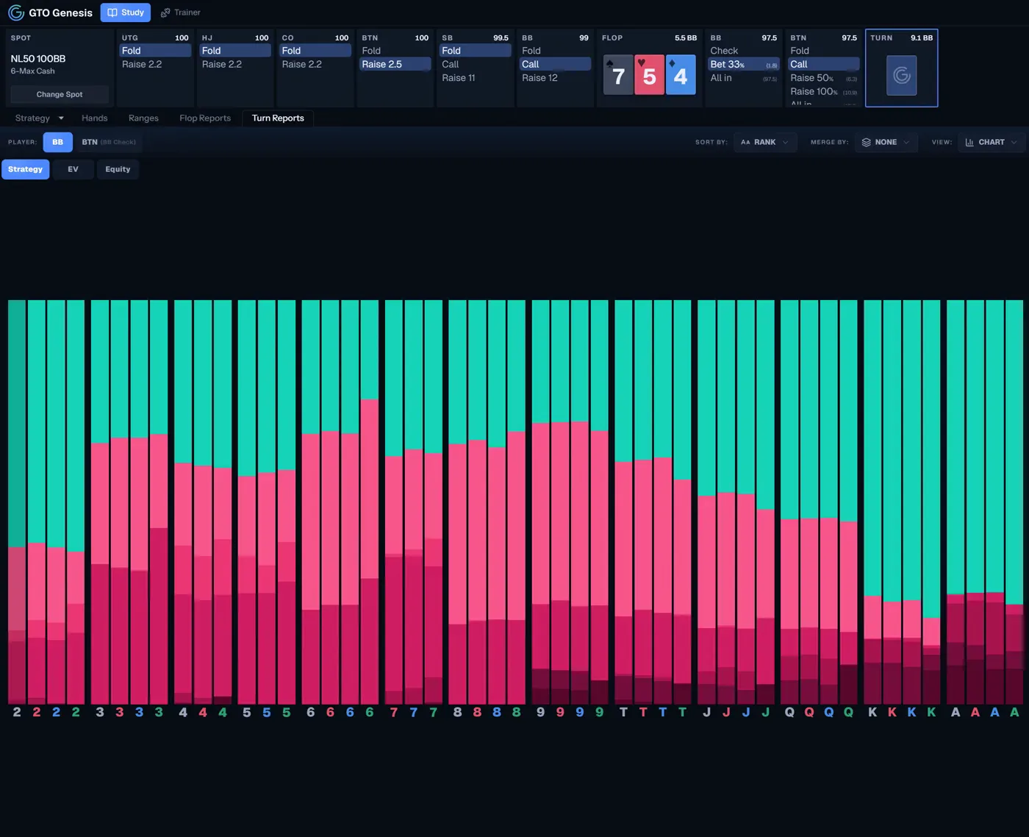Image resolution: width=1029 pixels, height=837 pixels.
Task: Select HJ Raise 2.2 action
Action: 235,64
